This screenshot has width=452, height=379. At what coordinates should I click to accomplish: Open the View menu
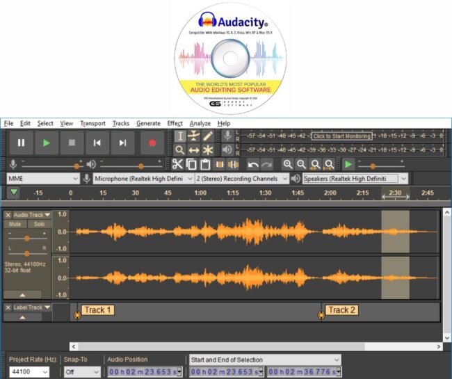(x=66, y=123)
